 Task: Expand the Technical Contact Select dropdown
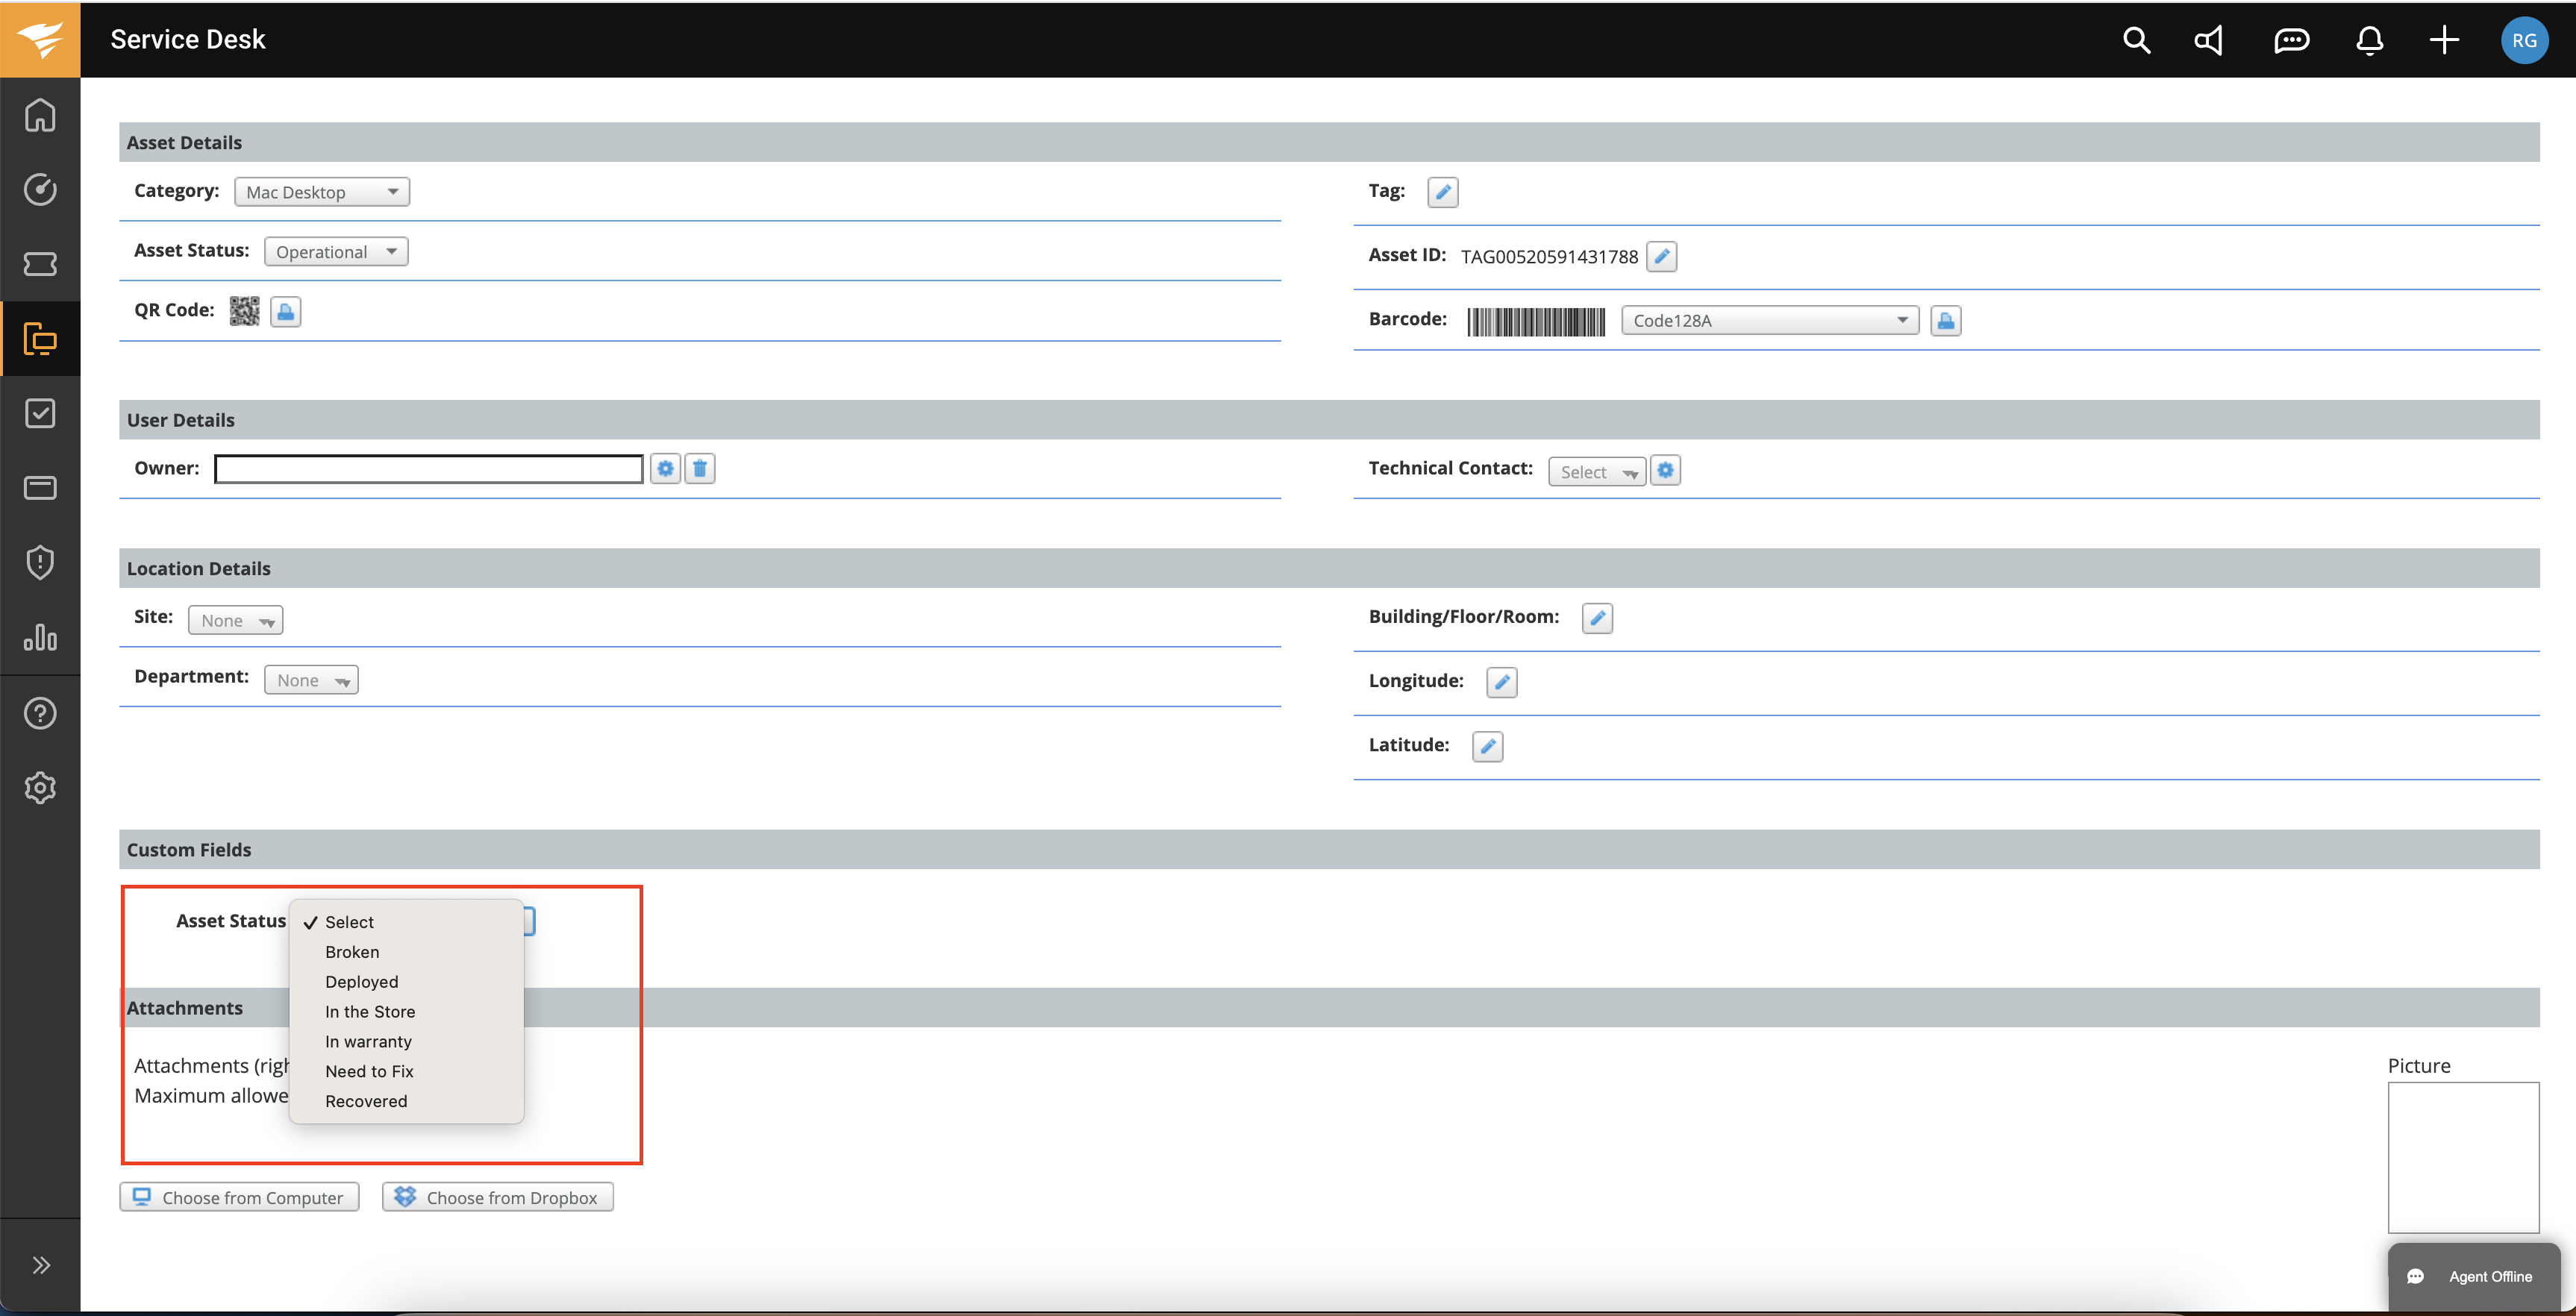pos(1596,472)
